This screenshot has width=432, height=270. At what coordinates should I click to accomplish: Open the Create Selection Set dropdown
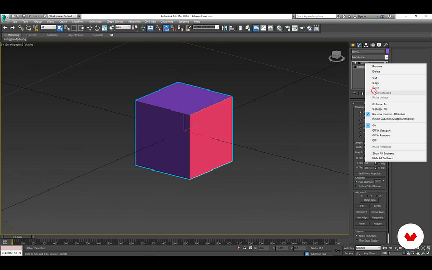click(206, 27)
